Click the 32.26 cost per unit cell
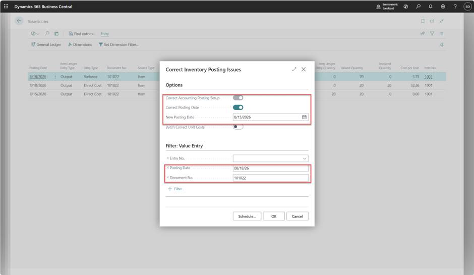Viewport: 474px width, 275px height. [x=414, y=86]
